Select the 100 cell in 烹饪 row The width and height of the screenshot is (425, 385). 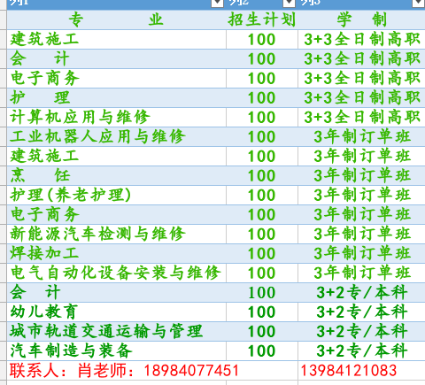pyautogui.click(x=262, y=175)
